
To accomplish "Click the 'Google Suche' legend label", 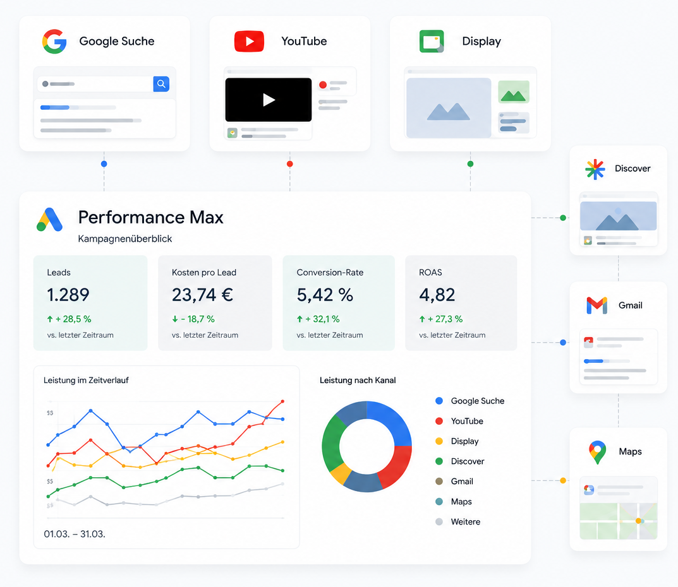I will [x=477, y=401].
